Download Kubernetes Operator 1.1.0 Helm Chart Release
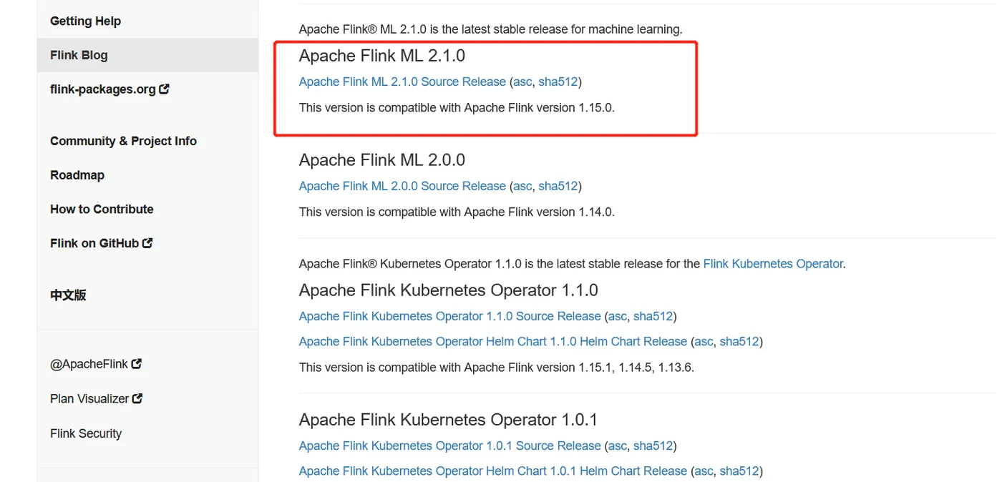The image size is (1002, 482). [492, 341]
